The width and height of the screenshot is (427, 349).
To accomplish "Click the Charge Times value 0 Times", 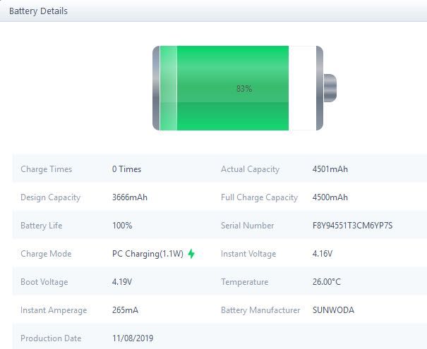I will (x=126, y=169).
